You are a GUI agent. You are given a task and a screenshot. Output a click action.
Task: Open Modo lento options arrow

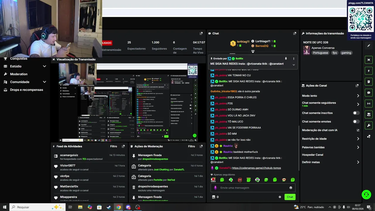tap(358, 96)
